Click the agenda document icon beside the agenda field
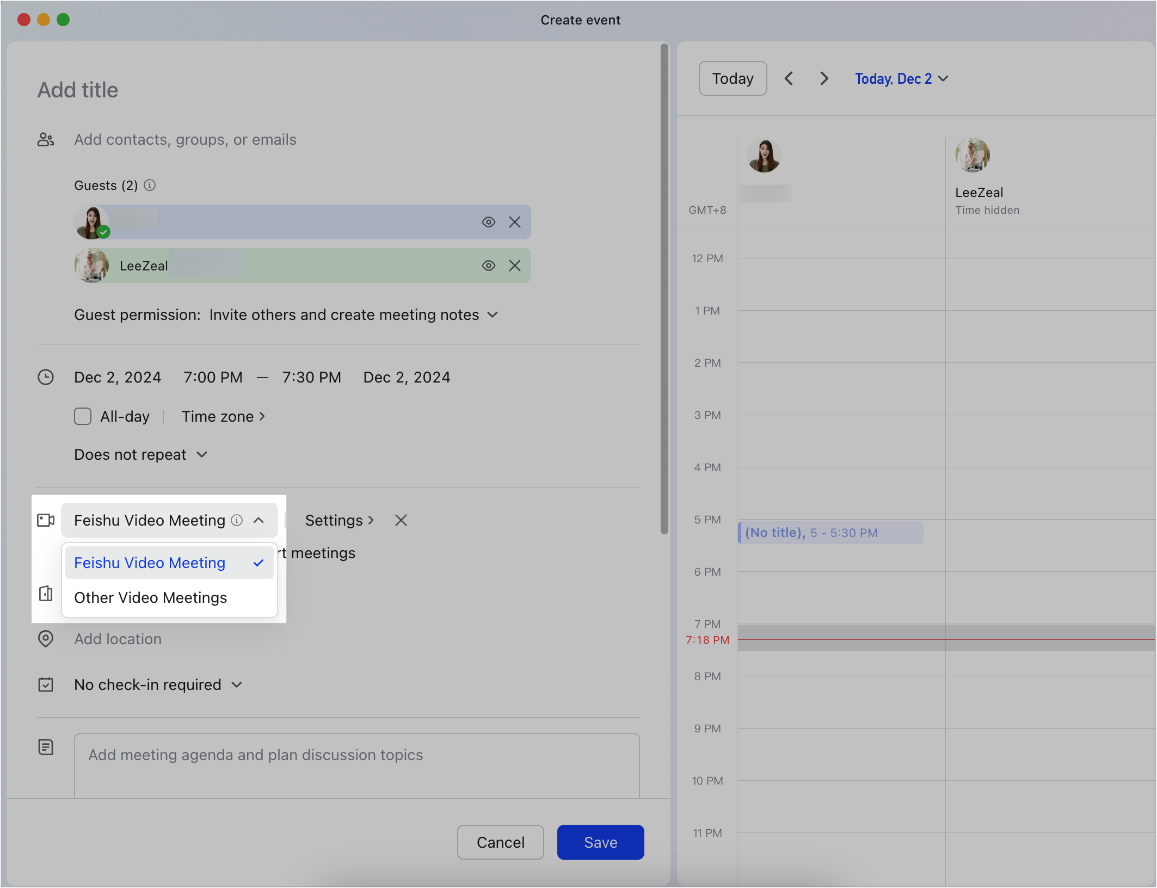The width and height of the screenshot is (1157, 888). pyautogui.click(x=46, y=748)
